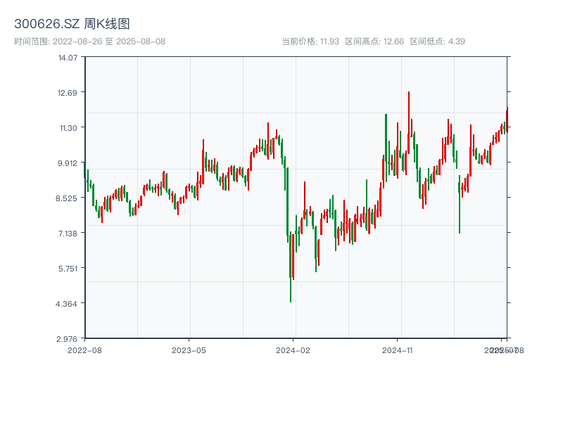Click the 2024-02 date axis label
The height and width of the screenshot is (422, 563).
pyautogui.click(x=293, y=350)
